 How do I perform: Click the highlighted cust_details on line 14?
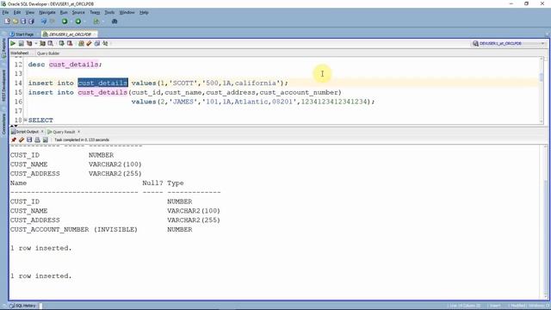(102, 83)
